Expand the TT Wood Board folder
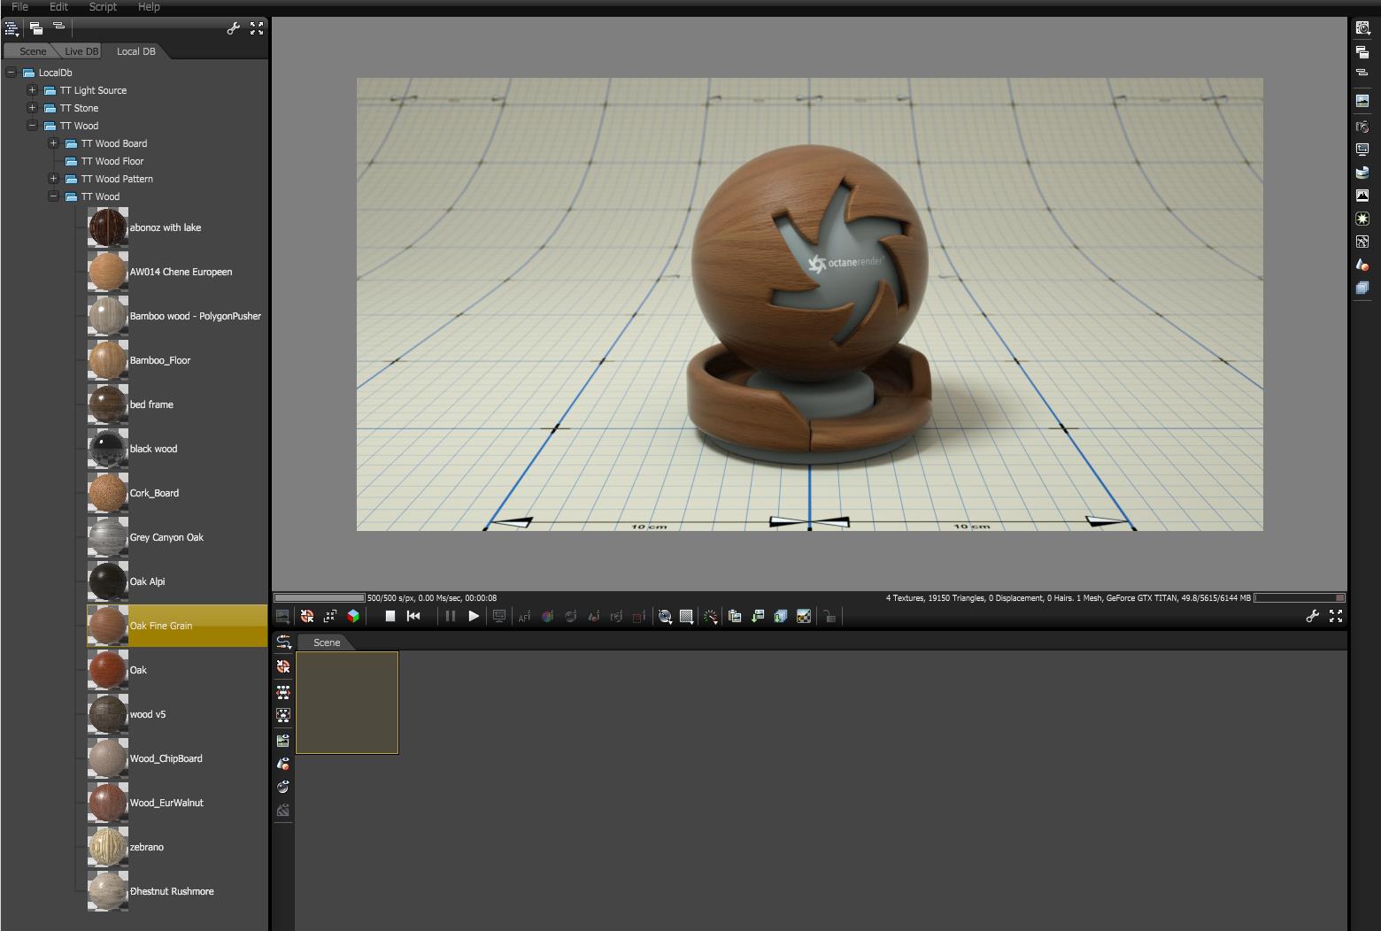Image resolution: width=1381 pixels, height=931 pixels. tap(53, 143)
